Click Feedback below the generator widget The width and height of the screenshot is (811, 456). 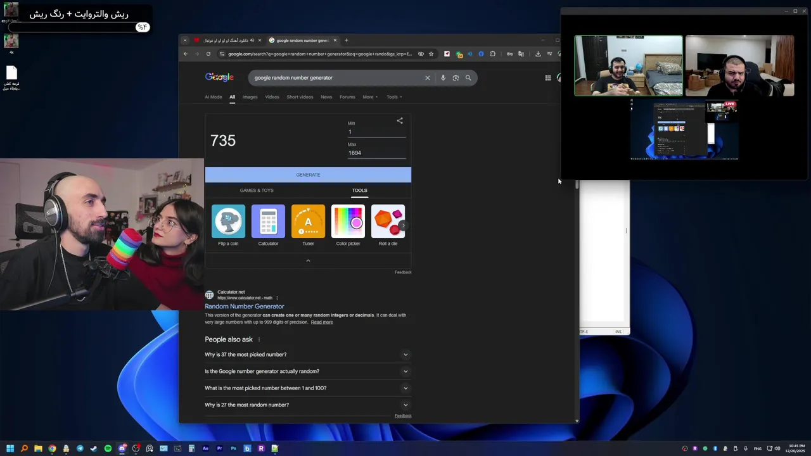403,272
